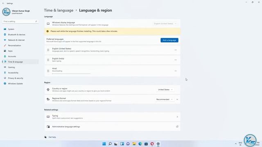Focus the Find a setting search box
The width and height of the screenshot is (262, 147).
[20, 21]
